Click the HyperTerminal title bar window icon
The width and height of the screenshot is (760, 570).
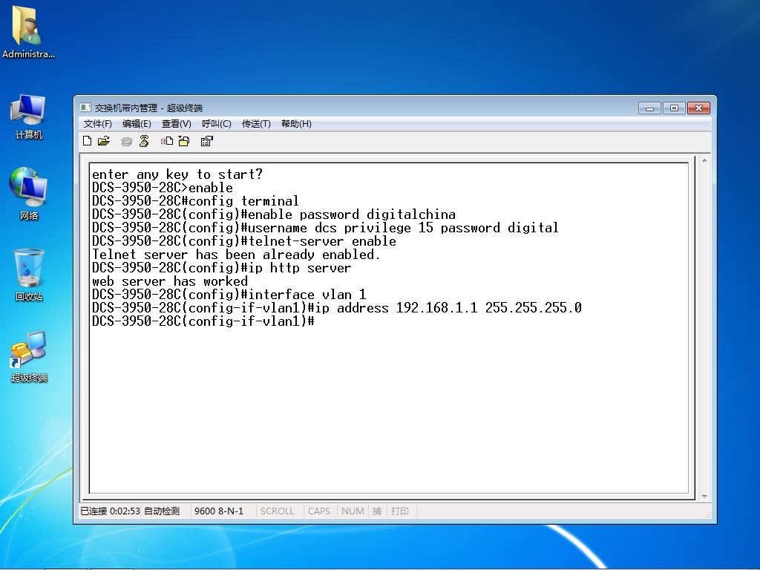pyautogui.click(x=86, y=108)
